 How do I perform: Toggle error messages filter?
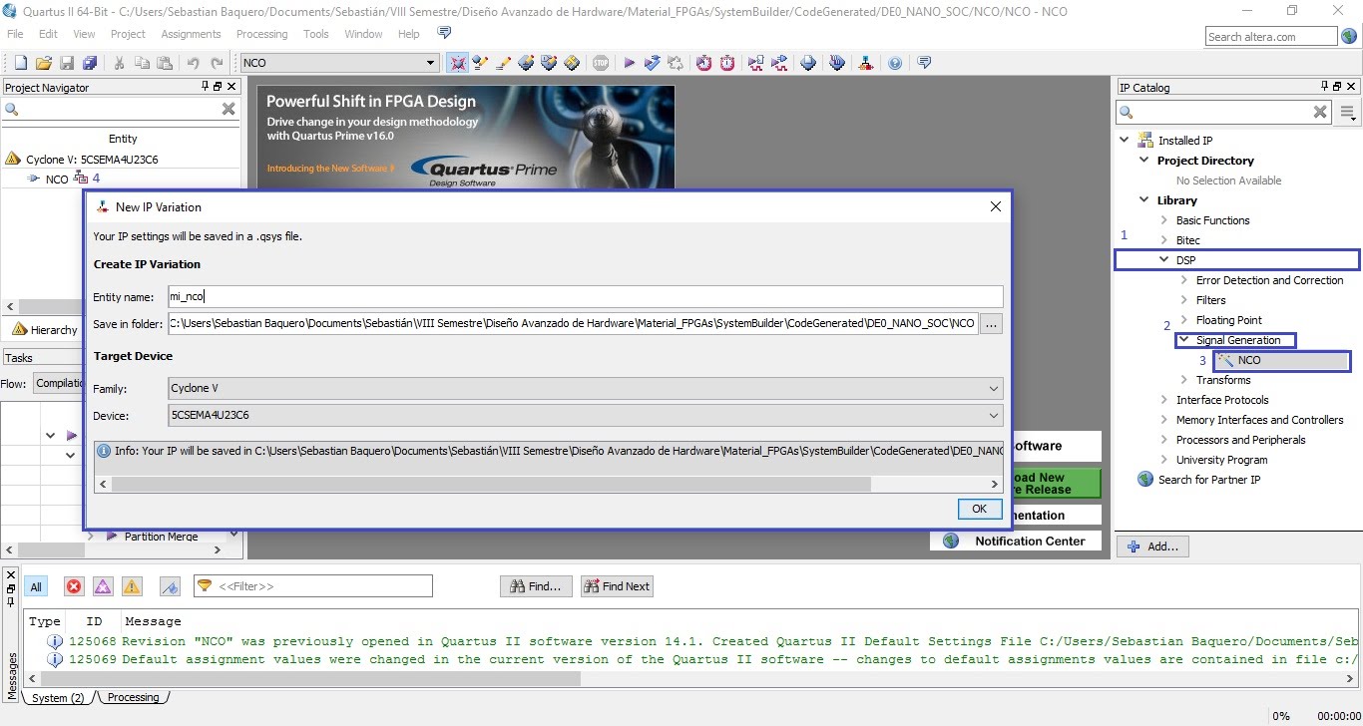74,586
